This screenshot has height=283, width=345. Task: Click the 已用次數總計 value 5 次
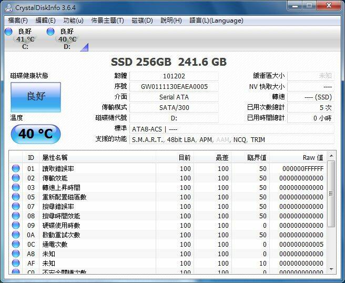coord(311,108)
